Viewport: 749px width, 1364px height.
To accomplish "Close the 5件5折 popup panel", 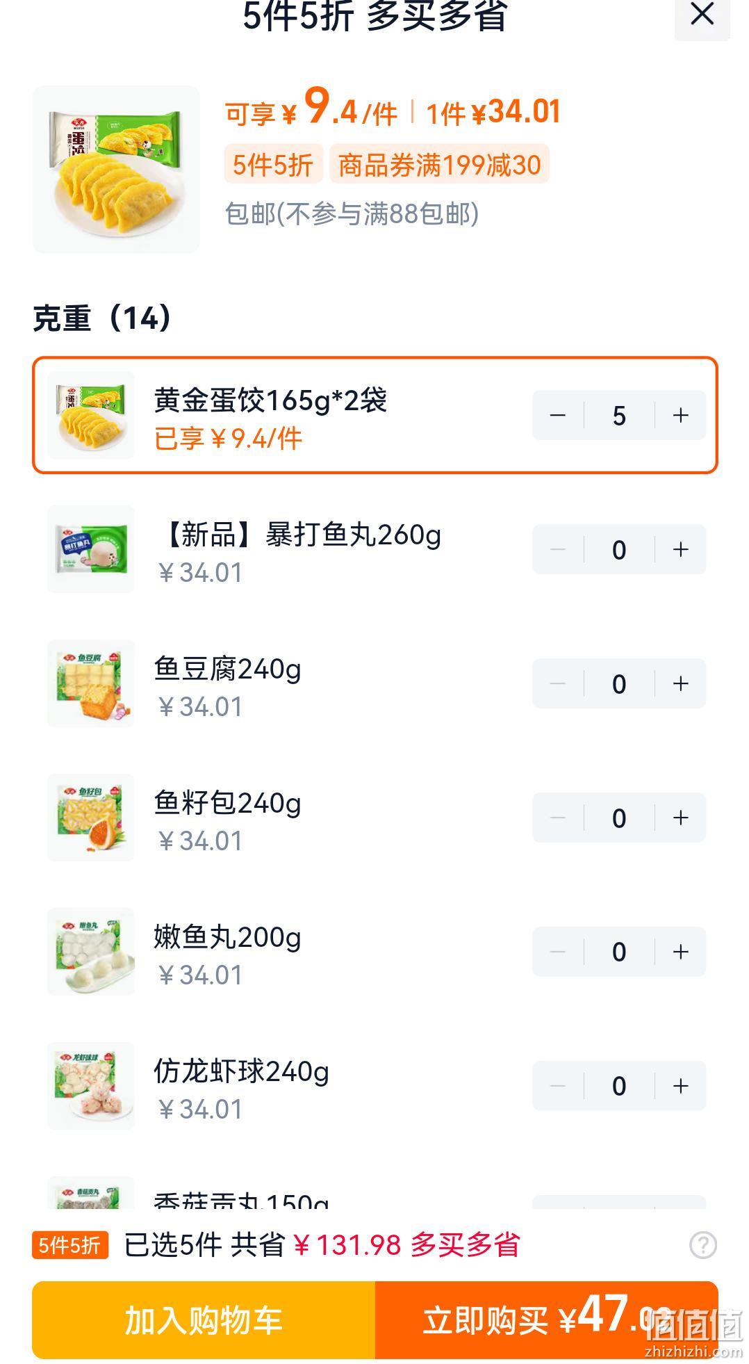I will point(702,15).
